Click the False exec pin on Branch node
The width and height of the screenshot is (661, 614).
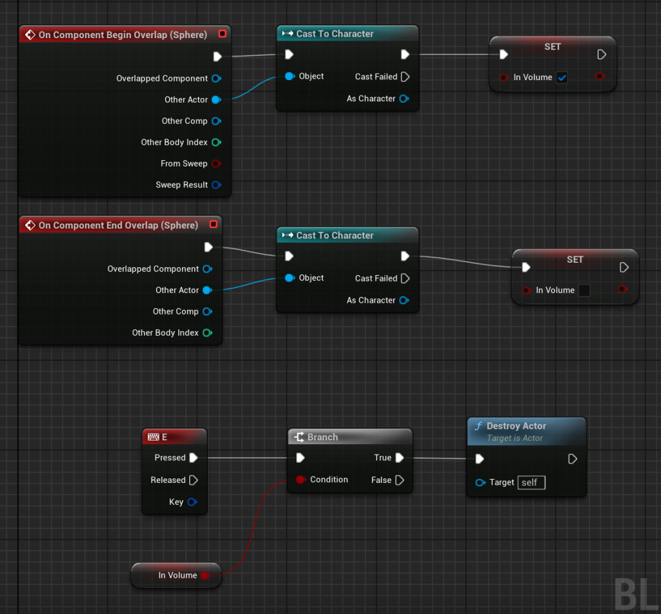[x=400, y=480]
